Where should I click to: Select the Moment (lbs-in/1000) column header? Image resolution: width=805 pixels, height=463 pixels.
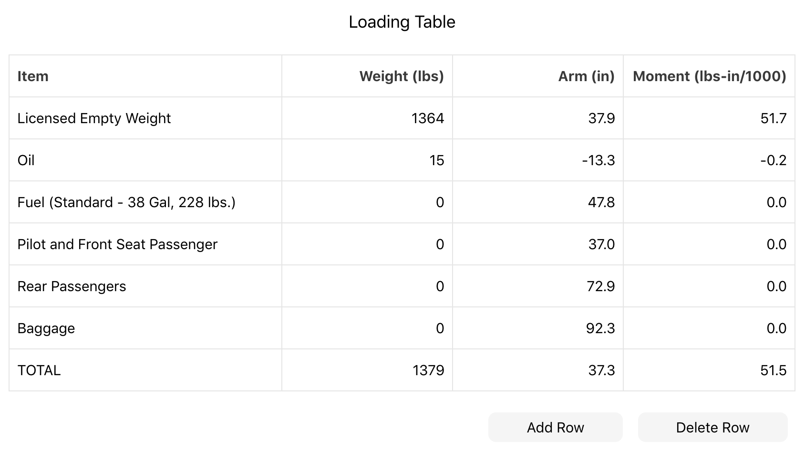click(709, 76)
